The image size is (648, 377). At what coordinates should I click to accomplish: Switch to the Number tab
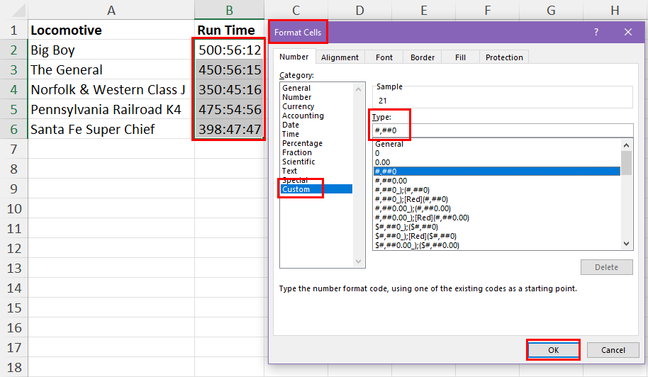294,57
